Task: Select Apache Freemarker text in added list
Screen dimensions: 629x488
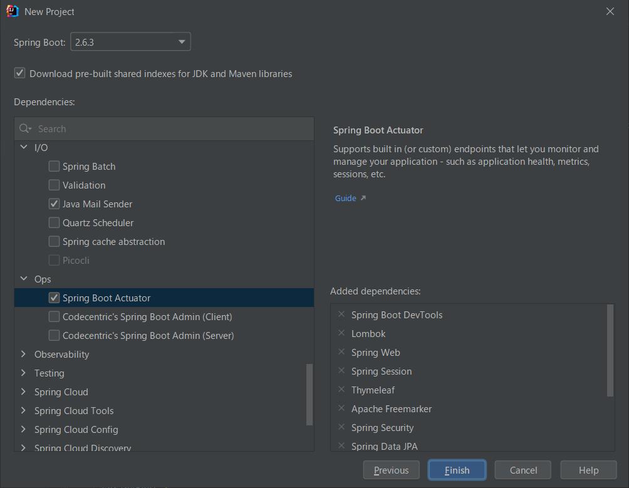Action: (392, 409)
